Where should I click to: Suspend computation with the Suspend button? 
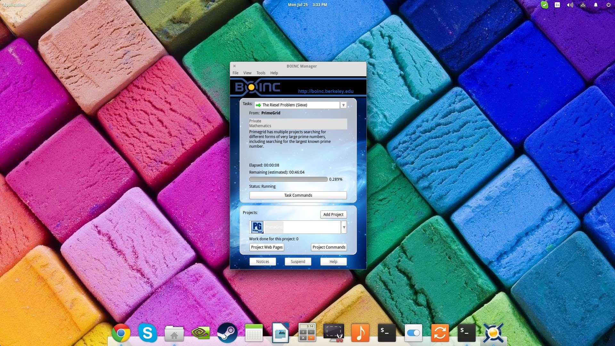coord(298,262)
